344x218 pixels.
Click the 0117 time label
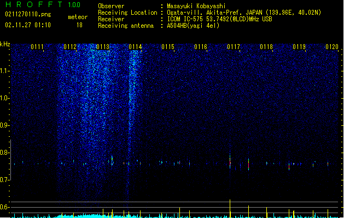(x=234, y=47)
